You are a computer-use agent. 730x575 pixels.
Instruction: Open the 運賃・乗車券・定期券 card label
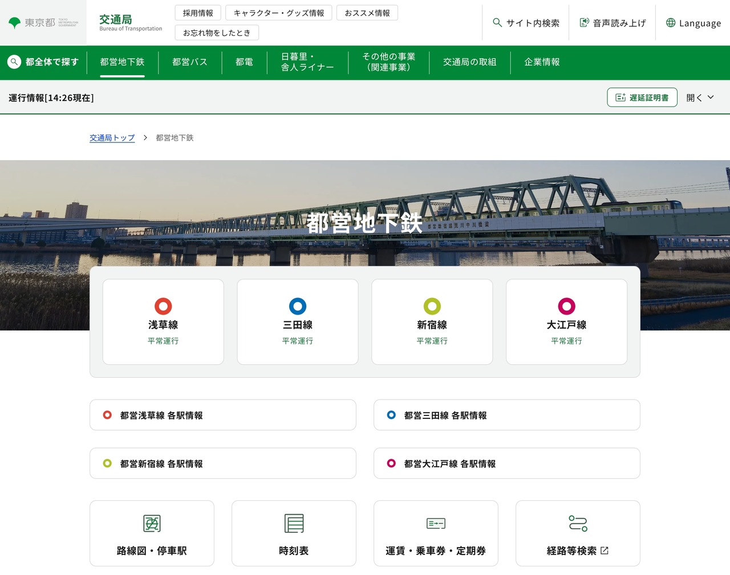click(436, 550)
